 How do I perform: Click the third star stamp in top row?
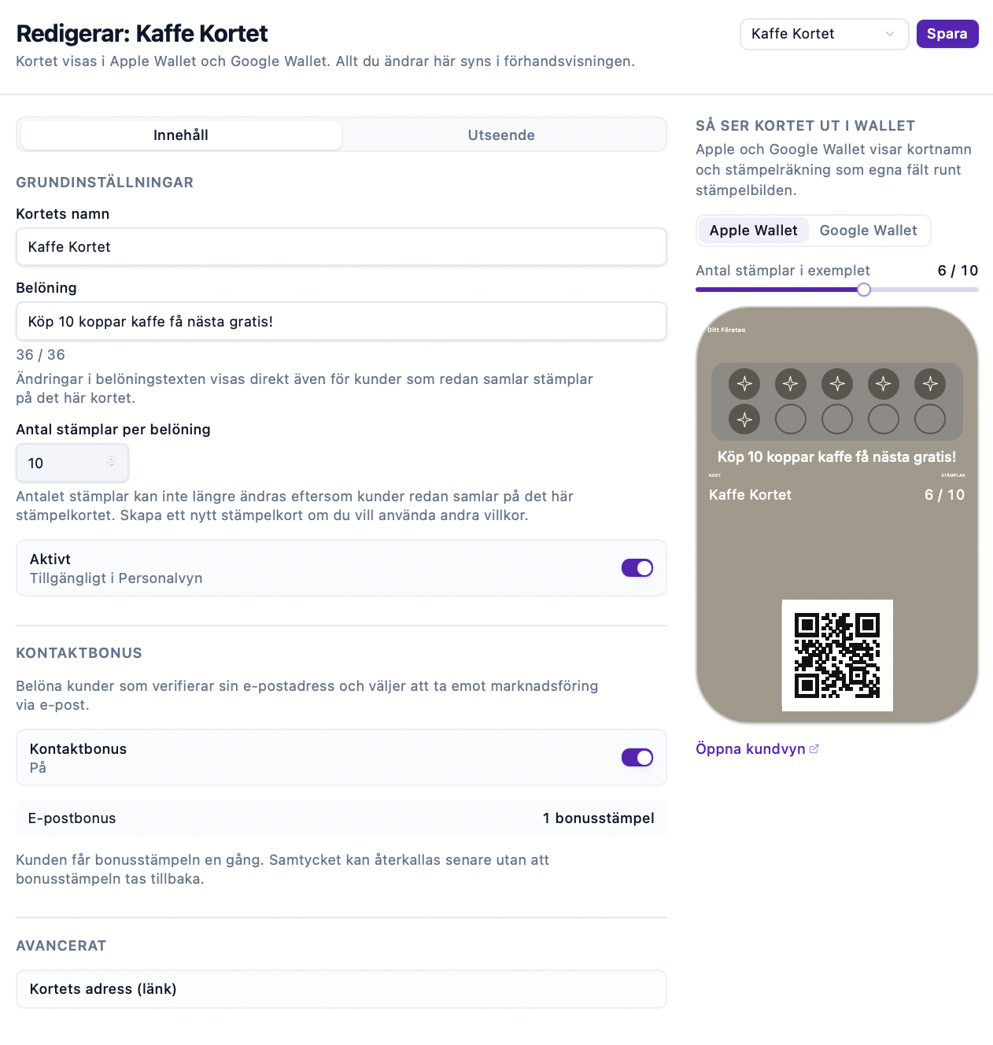pos(837,384)
